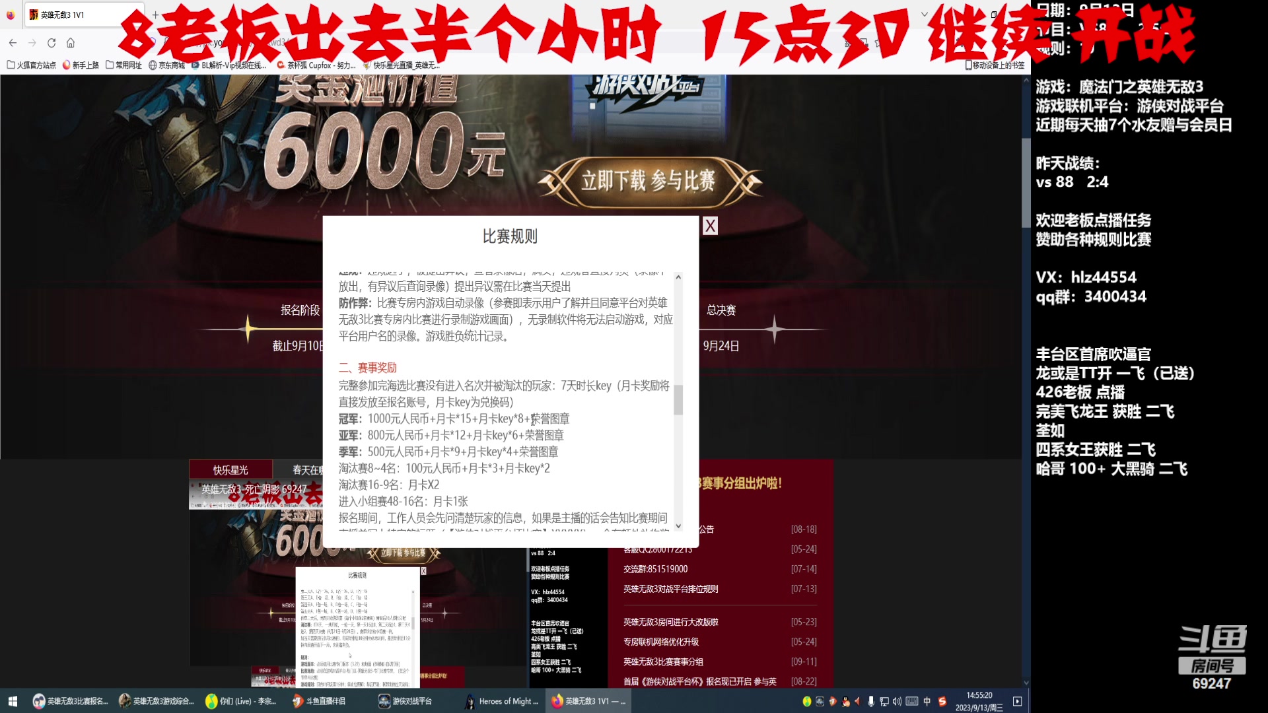Viewport: 1268px width, 713px height.
Task: Click the 报名阶段 timeline stage
Action: [x=300, y=310]
